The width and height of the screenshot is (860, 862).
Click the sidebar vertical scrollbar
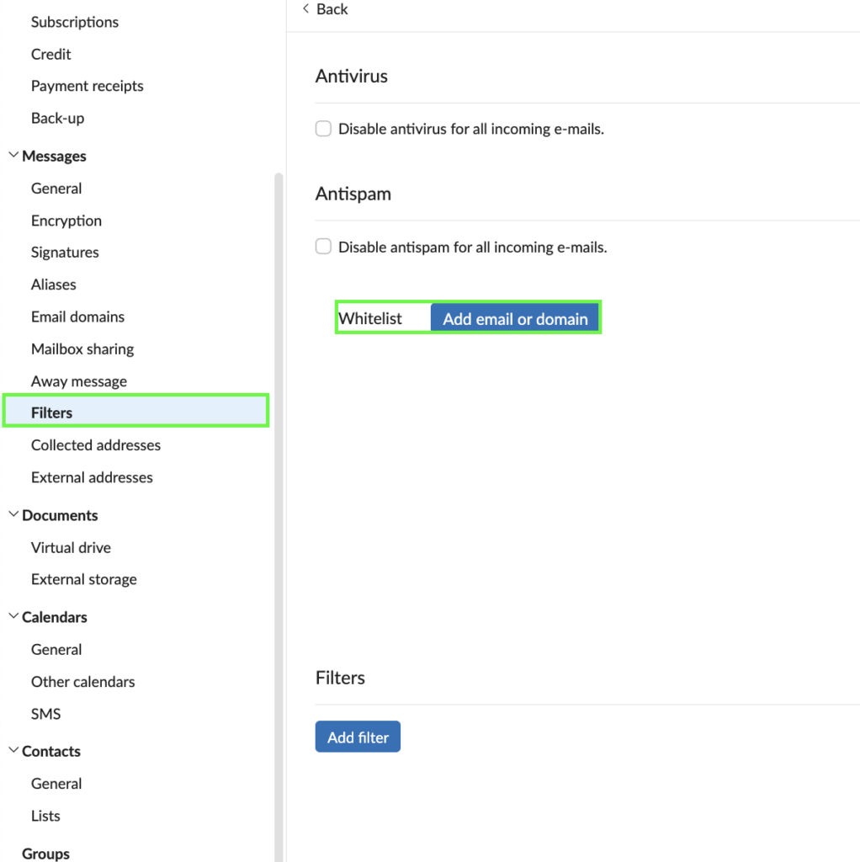[279, 505]
